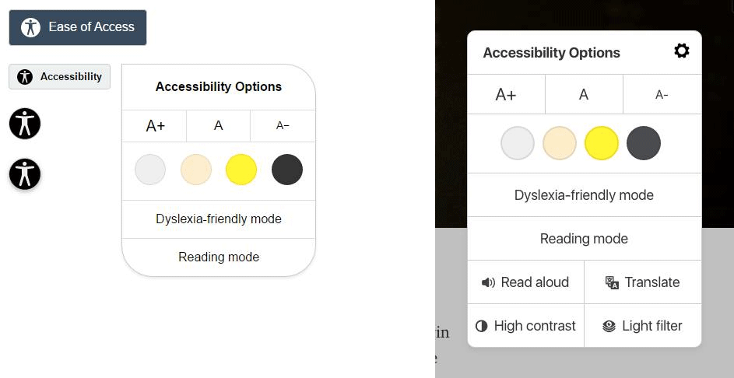Click the flat round accessibility figure icon

click(x=25, y=124)
